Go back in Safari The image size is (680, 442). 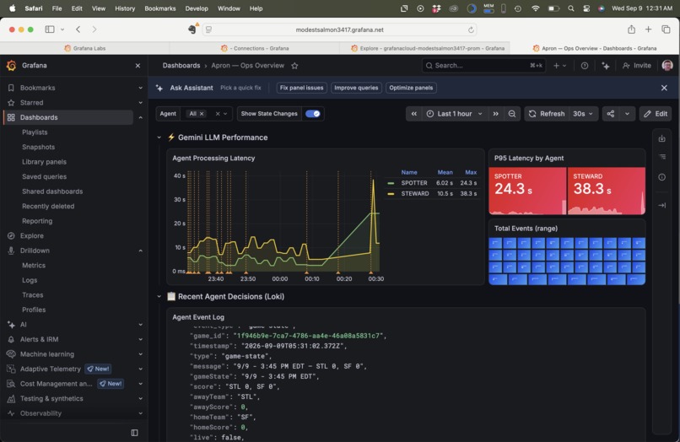[x=78, y=30]
